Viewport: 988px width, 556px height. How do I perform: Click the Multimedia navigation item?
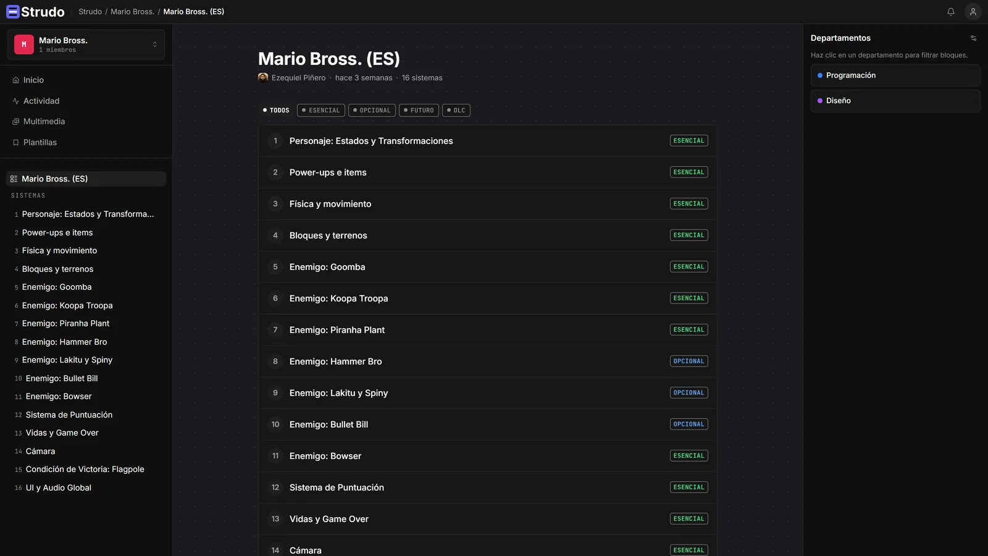point(86,122)
